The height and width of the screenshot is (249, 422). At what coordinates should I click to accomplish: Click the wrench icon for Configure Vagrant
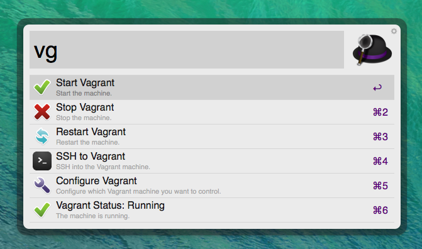pos(42,185)
